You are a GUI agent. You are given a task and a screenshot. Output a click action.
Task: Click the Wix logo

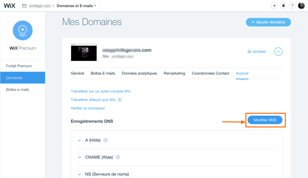click(x=9, y=6)
